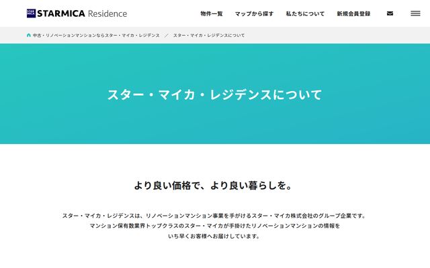Screen dimensions: 430x268
Task: Click hero title スター・マイカ・レジデンスについて
Action: 215,94
